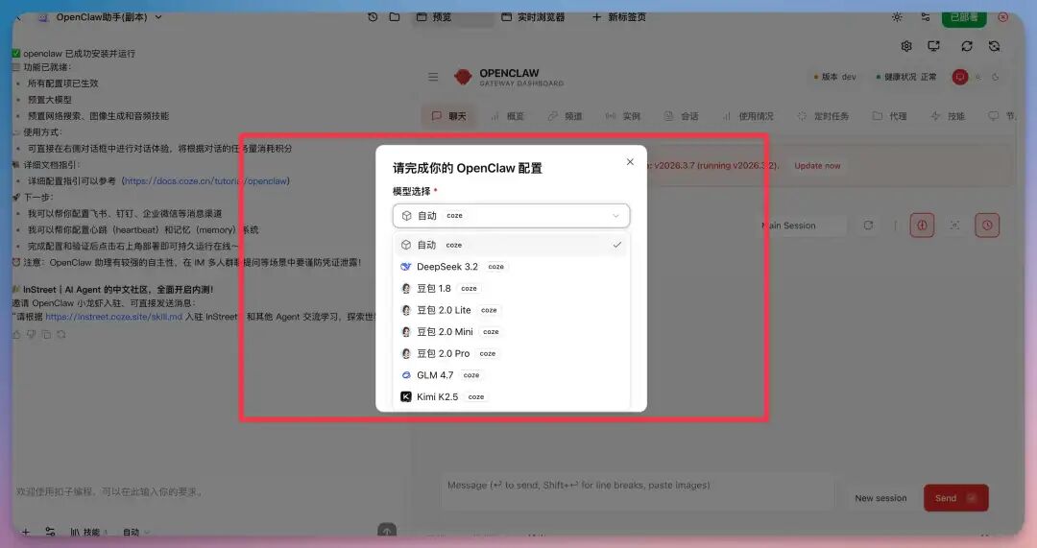
Task: Open 定时任务 tab in dashboard
Action: click(824, 116)
